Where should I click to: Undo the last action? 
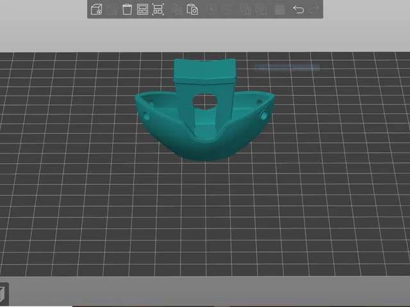pos(299,10)
